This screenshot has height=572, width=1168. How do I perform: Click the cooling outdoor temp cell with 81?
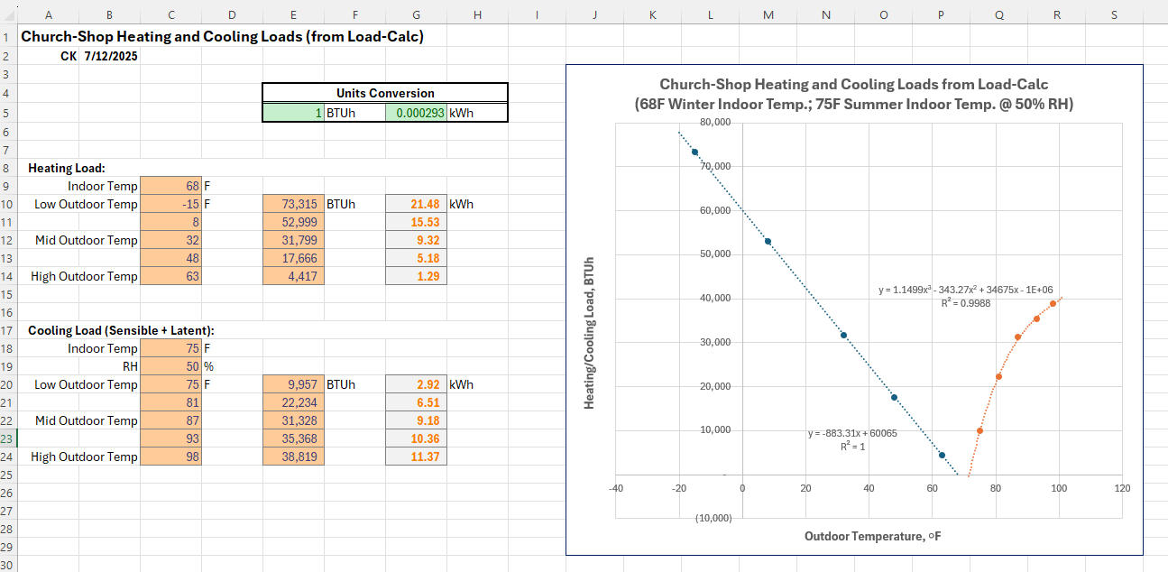point(171,402)
